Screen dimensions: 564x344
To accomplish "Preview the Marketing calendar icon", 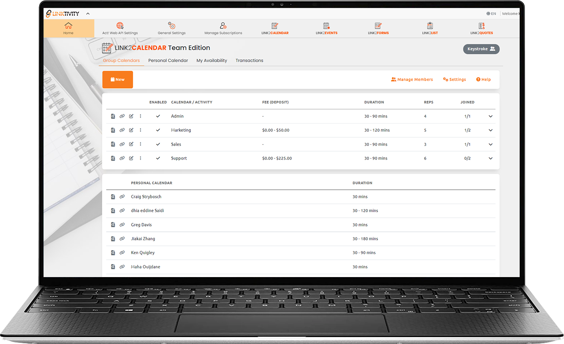I will pos(113,130).
